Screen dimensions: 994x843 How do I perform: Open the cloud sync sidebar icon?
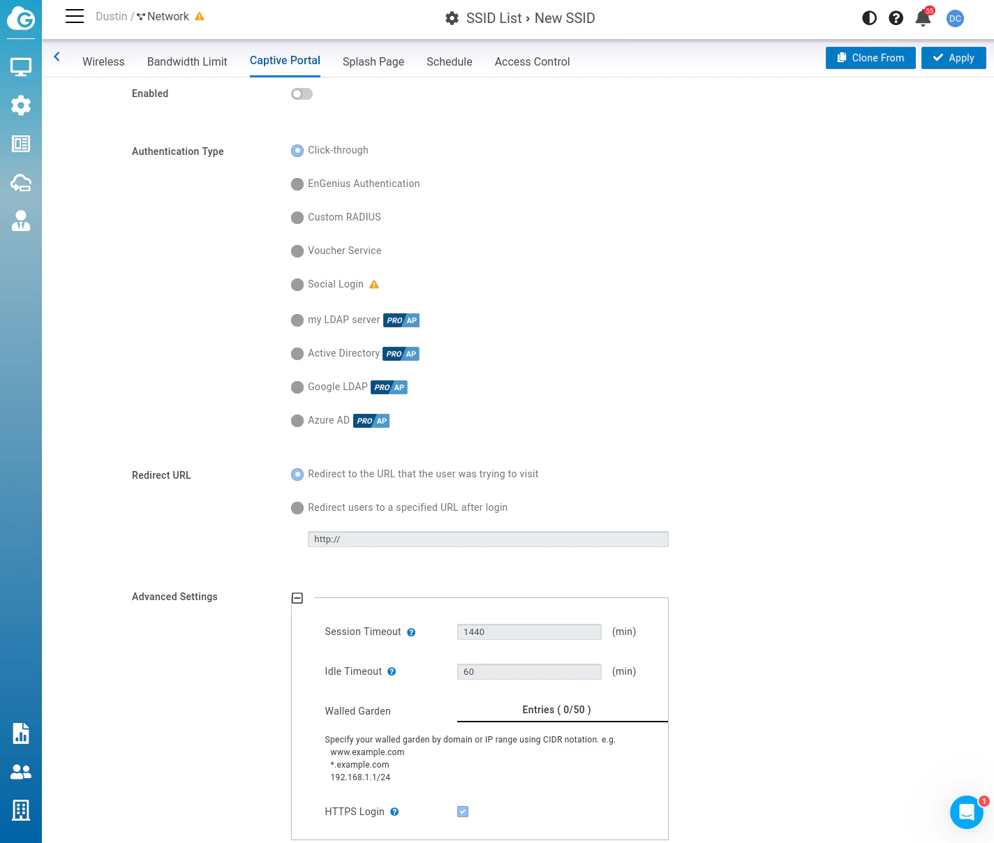(x=21, y=183)
